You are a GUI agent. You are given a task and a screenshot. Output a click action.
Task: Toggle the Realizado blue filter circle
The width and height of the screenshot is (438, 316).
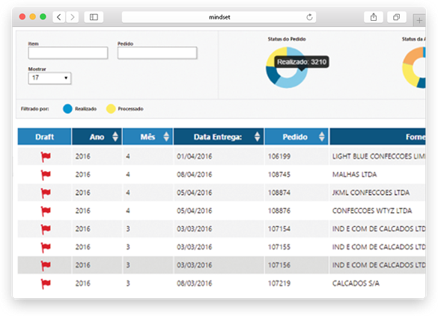click(67, 108)
